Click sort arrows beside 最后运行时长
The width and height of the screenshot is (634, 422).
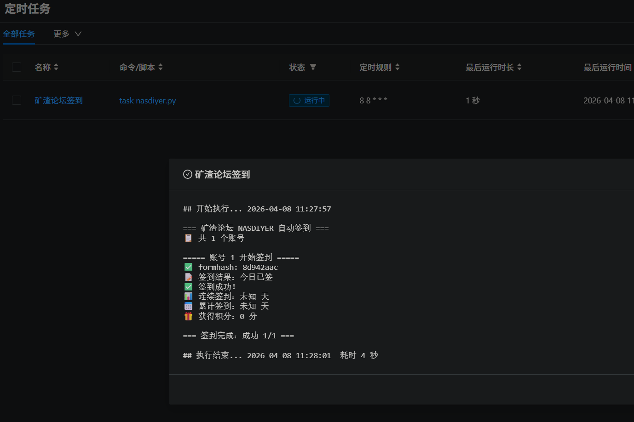click(x=519, y=67)
